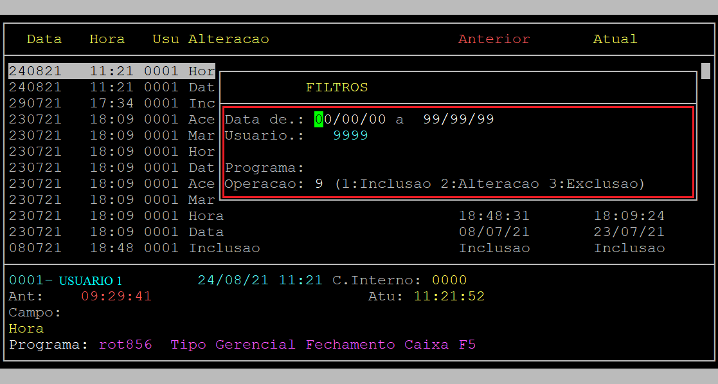Select the Usuario field showing 9999

[x=350, y=136]
